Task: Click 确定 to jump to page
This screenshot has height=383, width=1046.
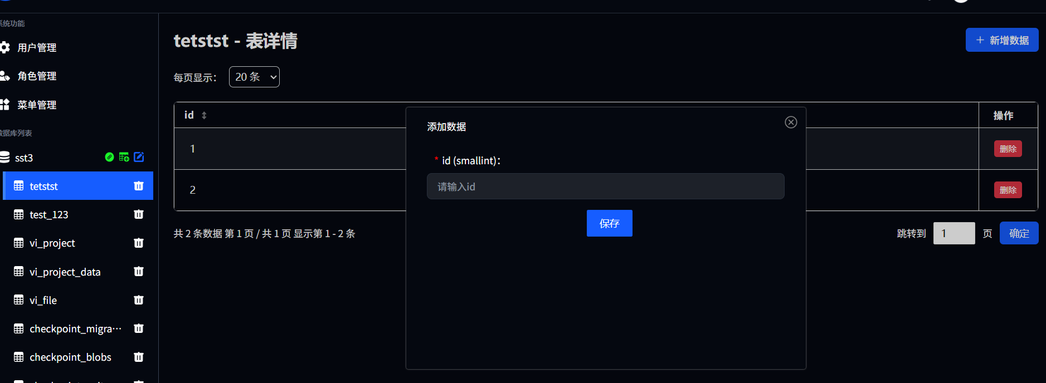Action: click(x=1019, y=233)
